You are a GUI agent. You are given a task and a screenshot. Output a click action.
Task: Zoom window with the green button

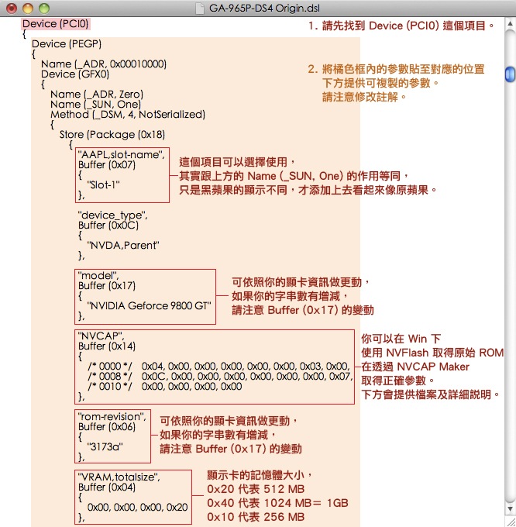click(x=44, y=8)
